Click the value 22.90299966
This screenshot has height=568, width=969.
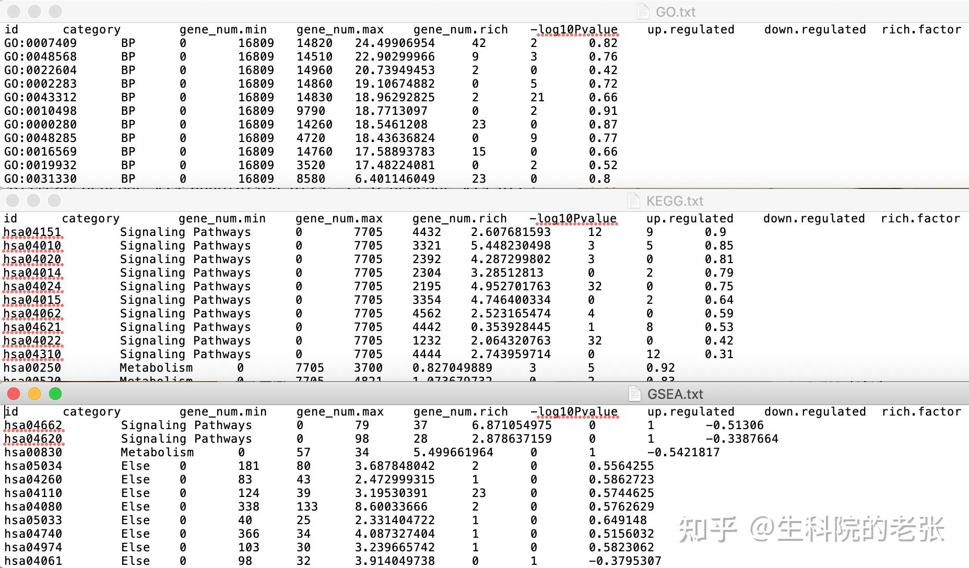pyautogui.click(x=395, y=56)
